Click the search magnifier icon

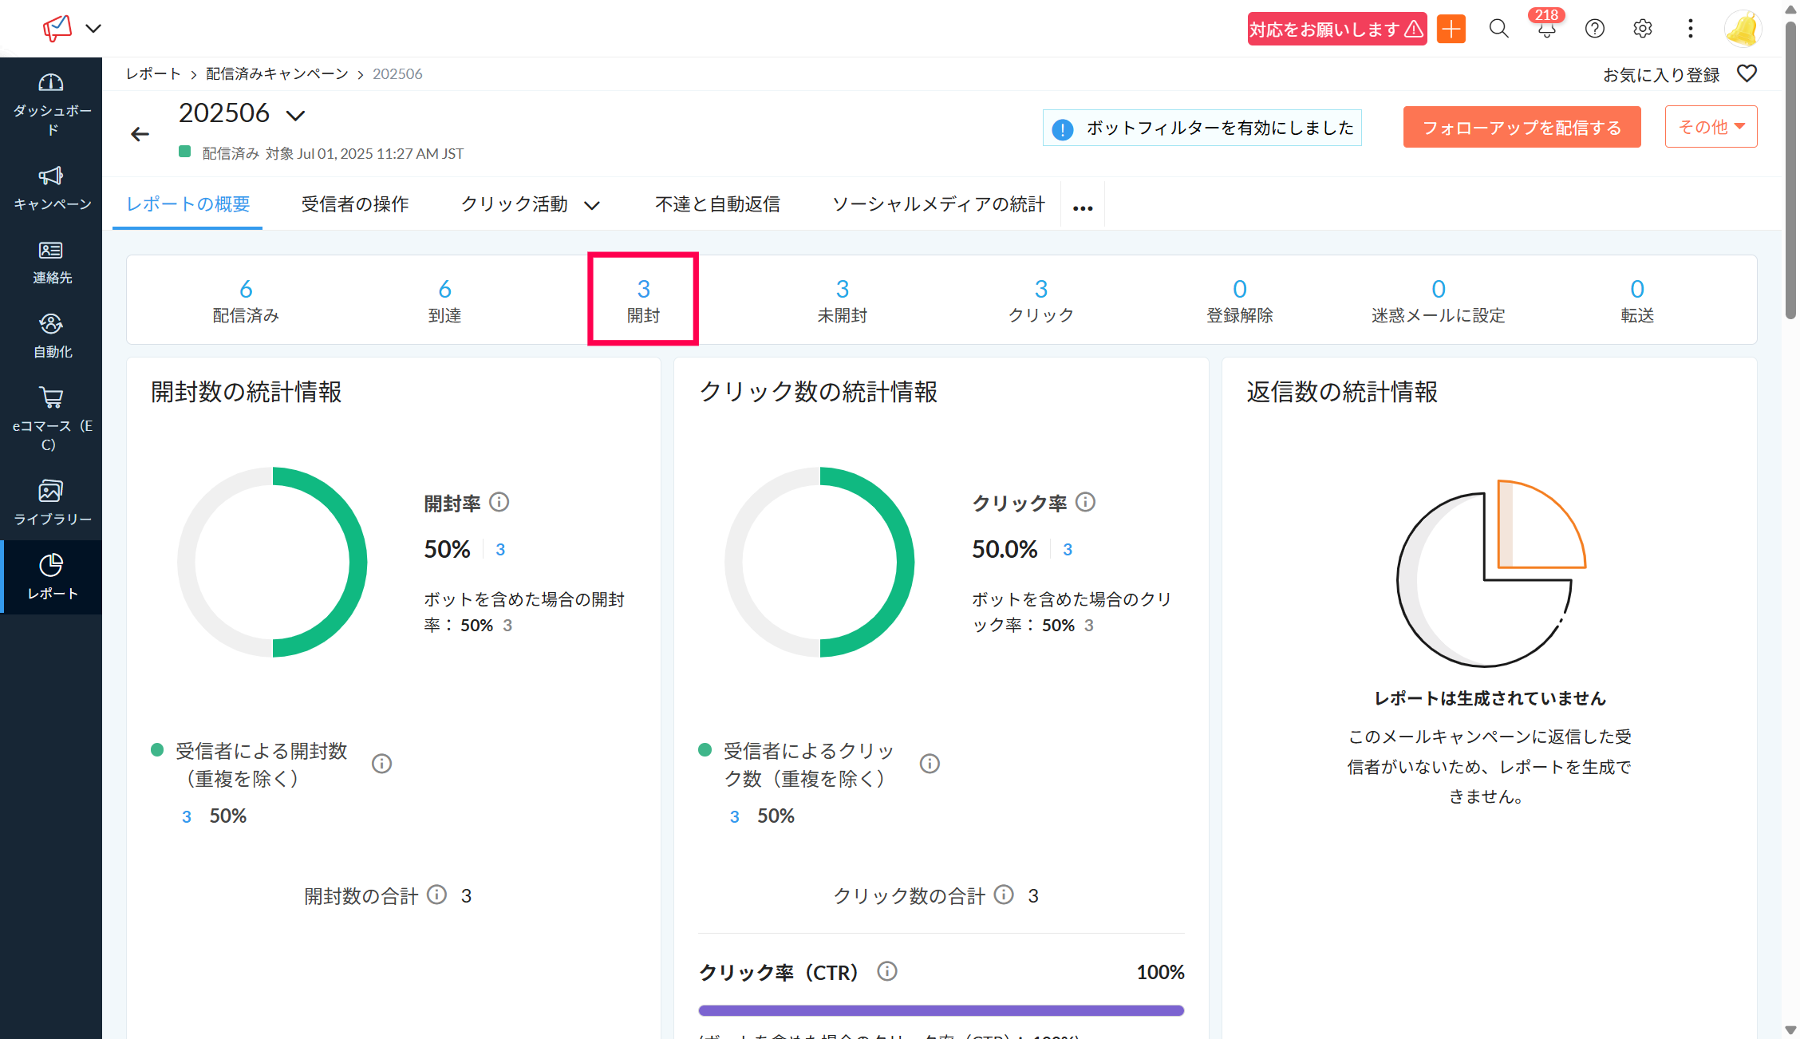click(1498, 30)
